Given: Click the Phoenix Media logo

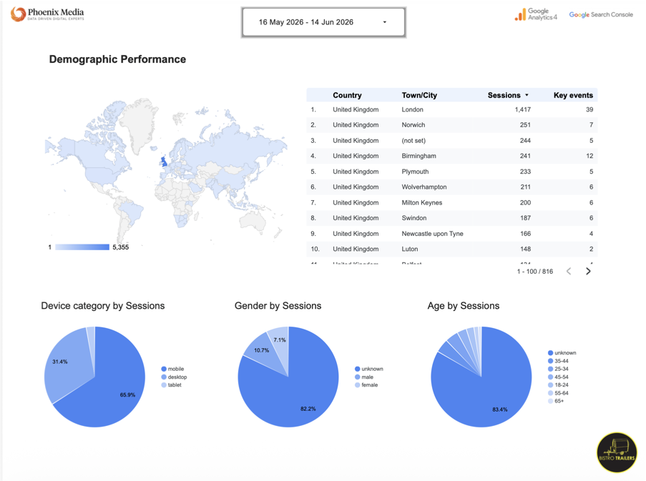Looking at the screenshot, I should (47, 14).
